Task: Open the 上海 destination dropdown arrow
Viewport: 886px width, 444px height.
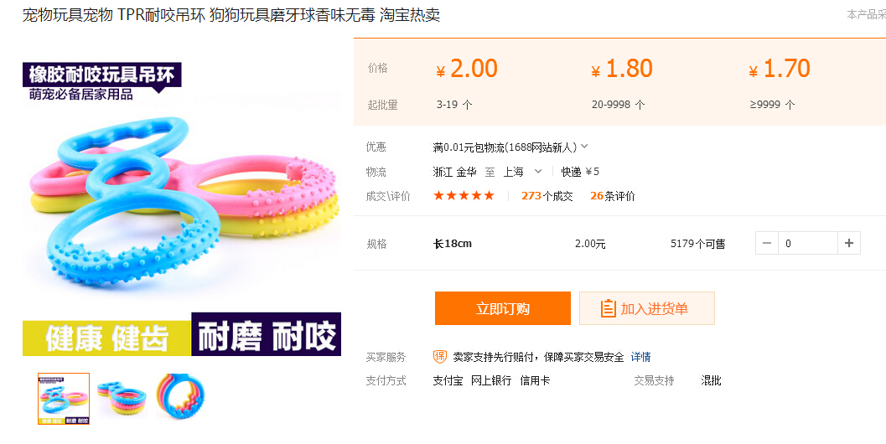Action: point(538,172)
